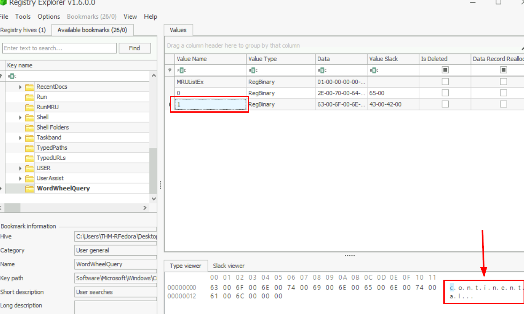Image resolution: width=524 pixels, height=314 pixels.
Task: Switch to the Slack viewer tab
Action: click(229, 266)
